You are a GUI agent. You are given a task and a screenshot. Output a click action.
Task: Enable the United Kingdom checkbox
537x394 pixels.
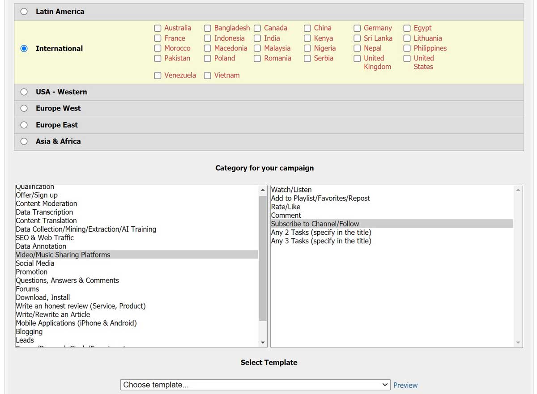[357, 59]
